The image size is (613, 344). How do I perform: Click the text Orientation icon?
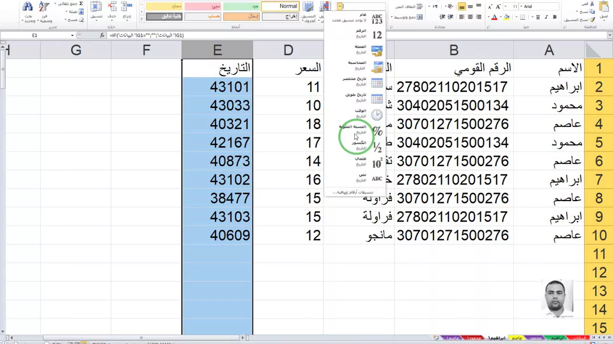click(450, 6)
